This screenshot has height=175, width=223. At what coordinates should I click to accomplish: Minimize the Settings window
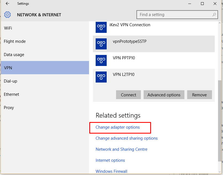tap(190, 4)
